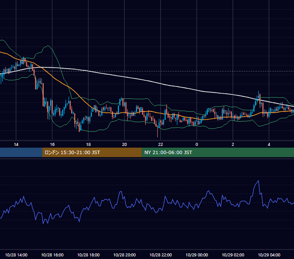Click the 10/28 22:00 date label
294x259 pixels.
click(x=160, y=255)
